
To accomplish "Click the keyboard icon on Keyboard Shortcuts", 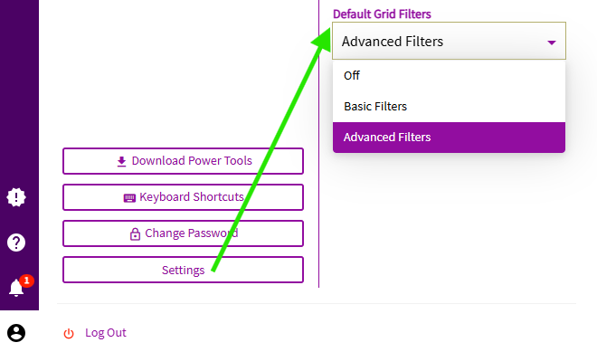I will [x=129, y=198].
